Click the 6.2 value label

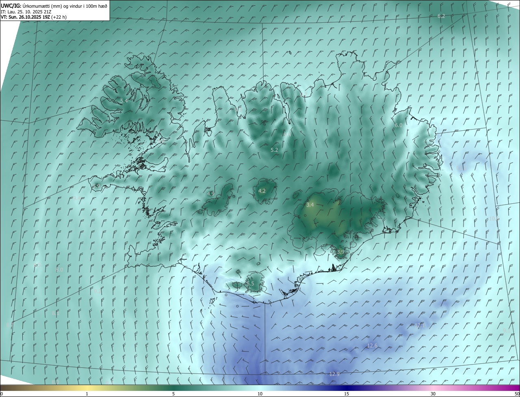(x=441, y=16)
